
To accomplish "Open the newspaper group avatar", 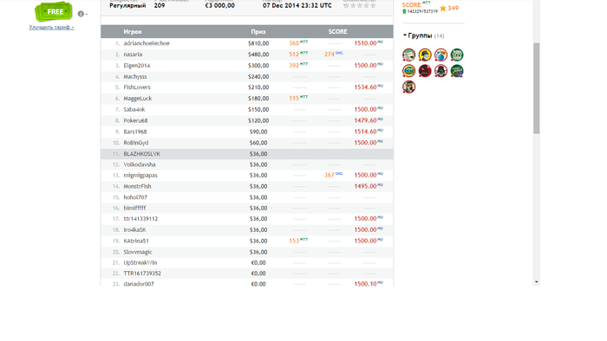I will point(408,55).
